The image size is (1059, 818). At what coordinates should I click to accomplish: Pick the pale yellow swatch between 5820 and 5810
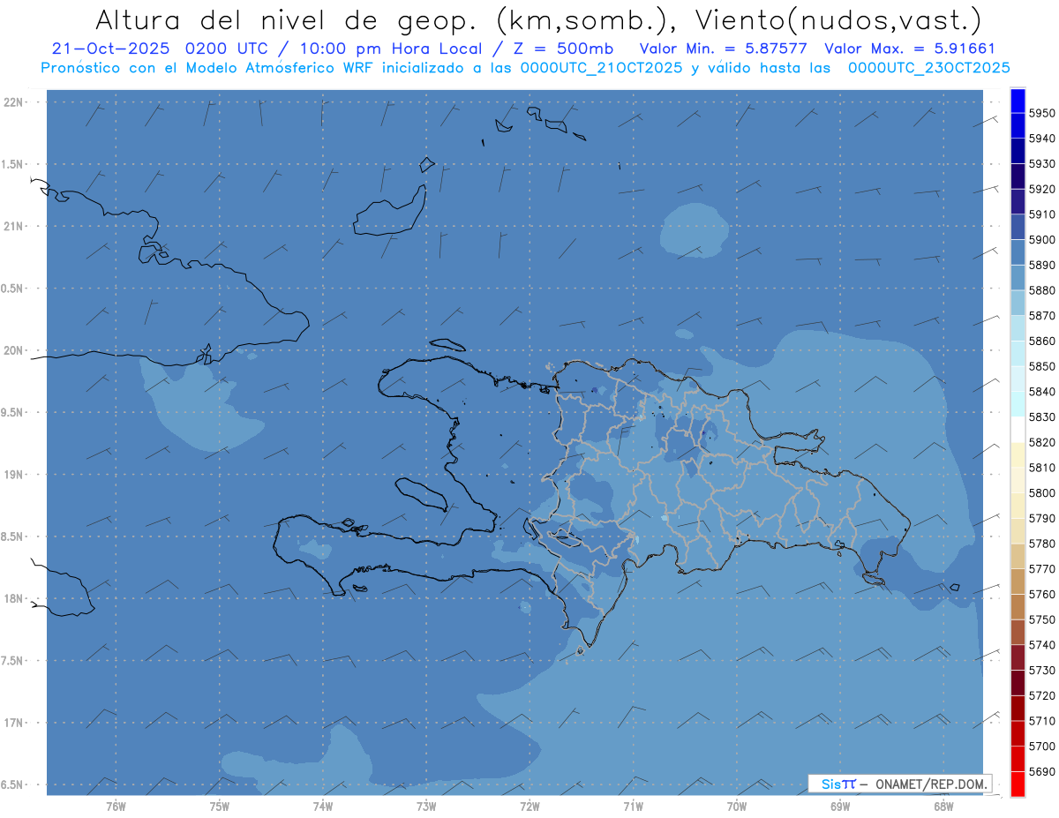(1018, 454)
